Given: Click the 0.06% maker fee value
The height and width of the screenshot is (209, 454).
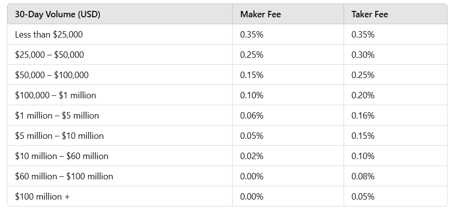Looking at the screenshot, I should click(252, 116).
